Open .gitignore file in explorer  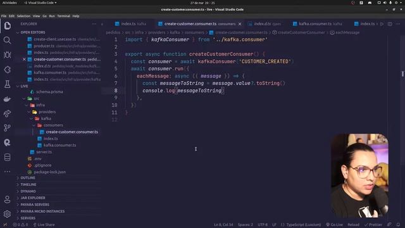click(42, 165)
